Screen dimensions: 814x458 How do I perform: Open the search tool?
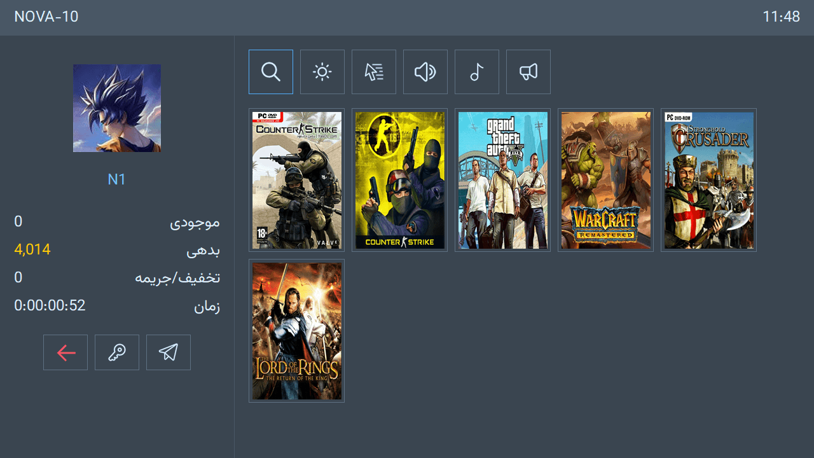tap(270, 71)
